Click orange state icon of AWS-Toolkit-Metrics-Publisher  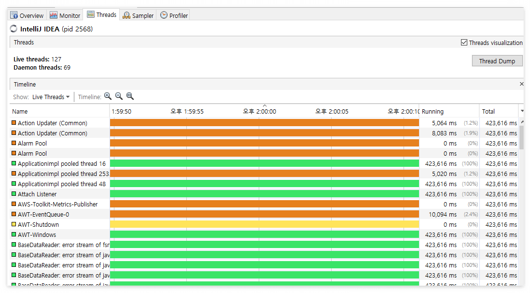pyautogui.click(x=14, y=204)
